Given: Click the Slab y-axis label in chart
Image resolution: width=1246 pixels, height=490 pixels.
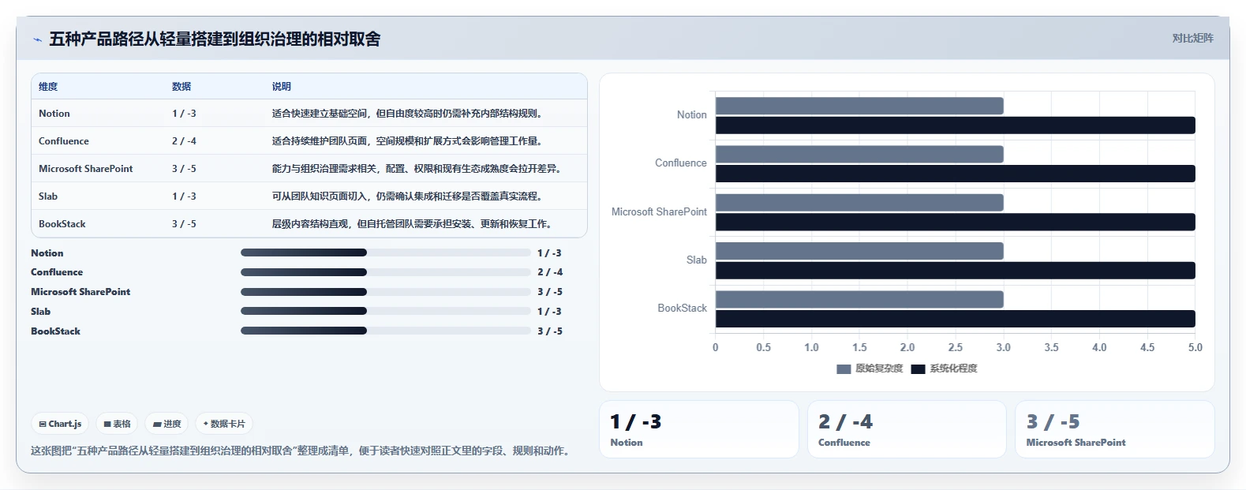Looking at the screenshot, I should (x=697, y=260).
